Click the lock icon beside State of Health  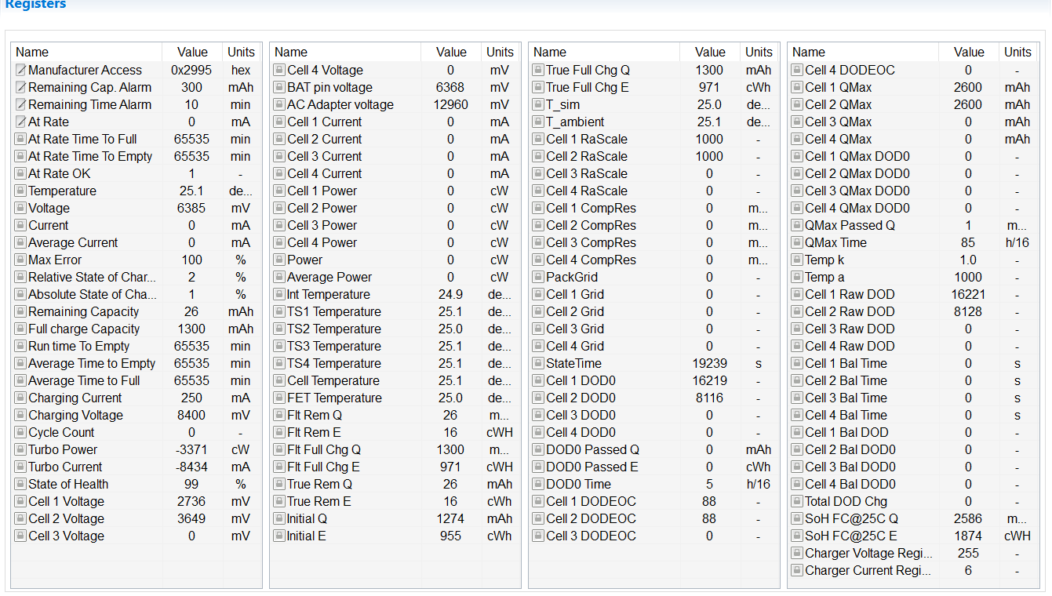coord(20,485)
